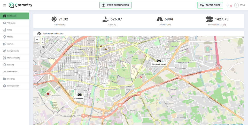The width and height of the screenshot is (248, 125).
Task: Click the Cumplimiento check icon
Action: 5,51
